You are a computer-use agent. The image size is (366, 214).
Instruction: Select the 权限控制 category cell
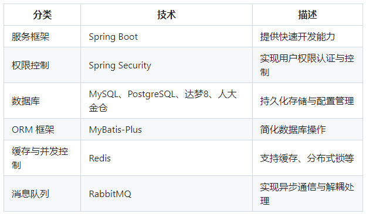pos(42,65)
